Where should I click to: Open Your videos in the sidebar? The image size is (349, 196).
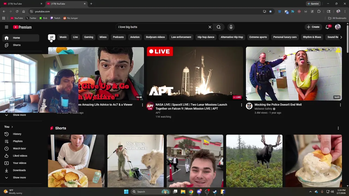(x=21, y=163)
